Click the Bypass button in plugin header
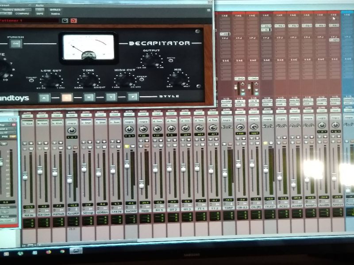Image resolution: width=354 pixels, height=265 pixels. coord(55,10)
